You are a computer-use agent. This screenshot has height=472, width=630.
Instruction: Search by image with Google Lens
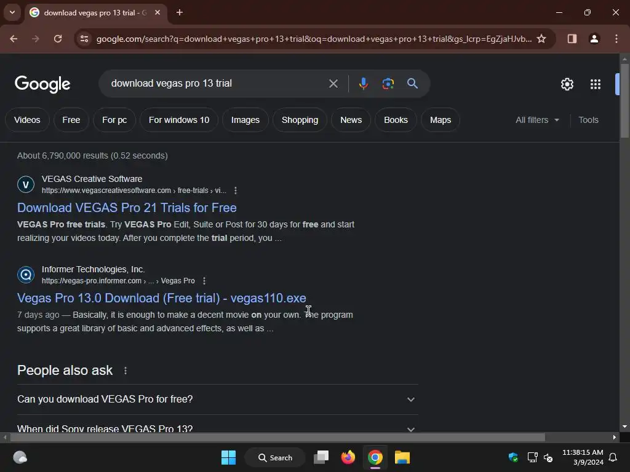click(388, 84)
